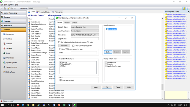Select user Sarah Davies in list
This screenshot has width=190, height=107.
tap(35, 22)
